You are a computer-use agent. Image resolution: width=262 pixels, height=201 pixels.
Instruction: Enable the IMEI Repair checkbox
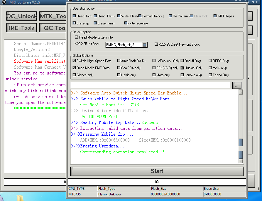pyautogui.click(x=215, y=16)
